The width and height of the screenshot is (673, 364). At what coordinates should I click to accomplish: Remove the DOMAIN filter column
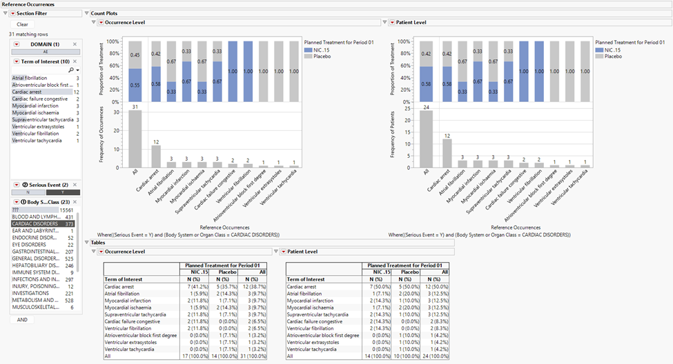pos(75,44)
